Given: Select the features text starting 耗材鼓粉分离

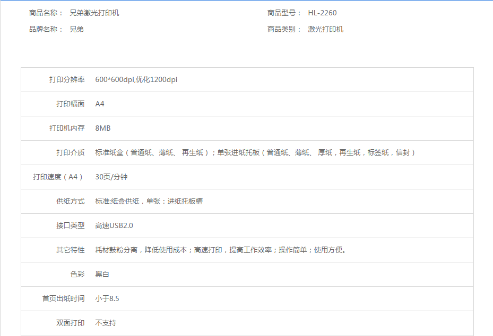Looking at the screenshot, I should 220,250.
